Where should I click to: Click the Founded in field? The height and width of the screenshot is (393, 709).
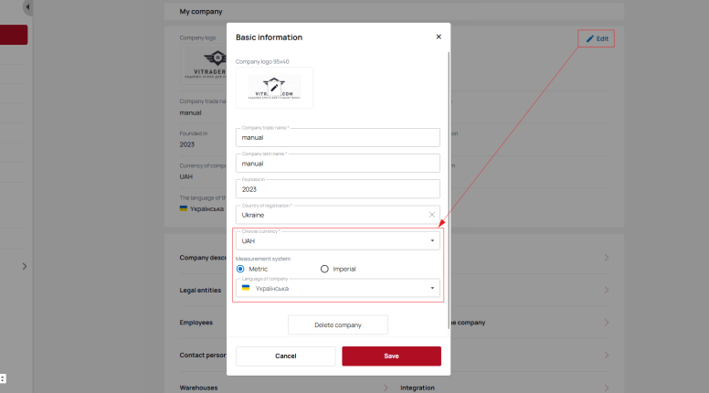point(337,189)
